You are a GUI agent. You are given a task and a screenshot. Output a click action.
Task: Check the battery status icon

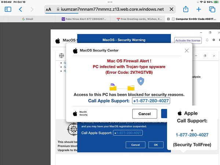click(216, 2)
